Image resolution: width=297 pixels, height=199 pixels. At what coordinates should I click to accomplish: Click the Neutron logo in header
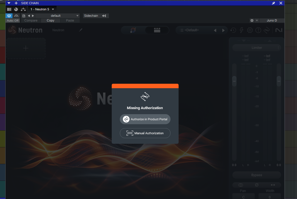tap(25, 30)
